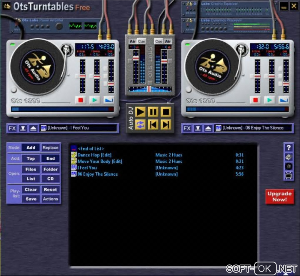This screenshot has height=276, width=300.
Task: Select Dance Hop [Edit] in playlist
Action: [x=157, y=155]
